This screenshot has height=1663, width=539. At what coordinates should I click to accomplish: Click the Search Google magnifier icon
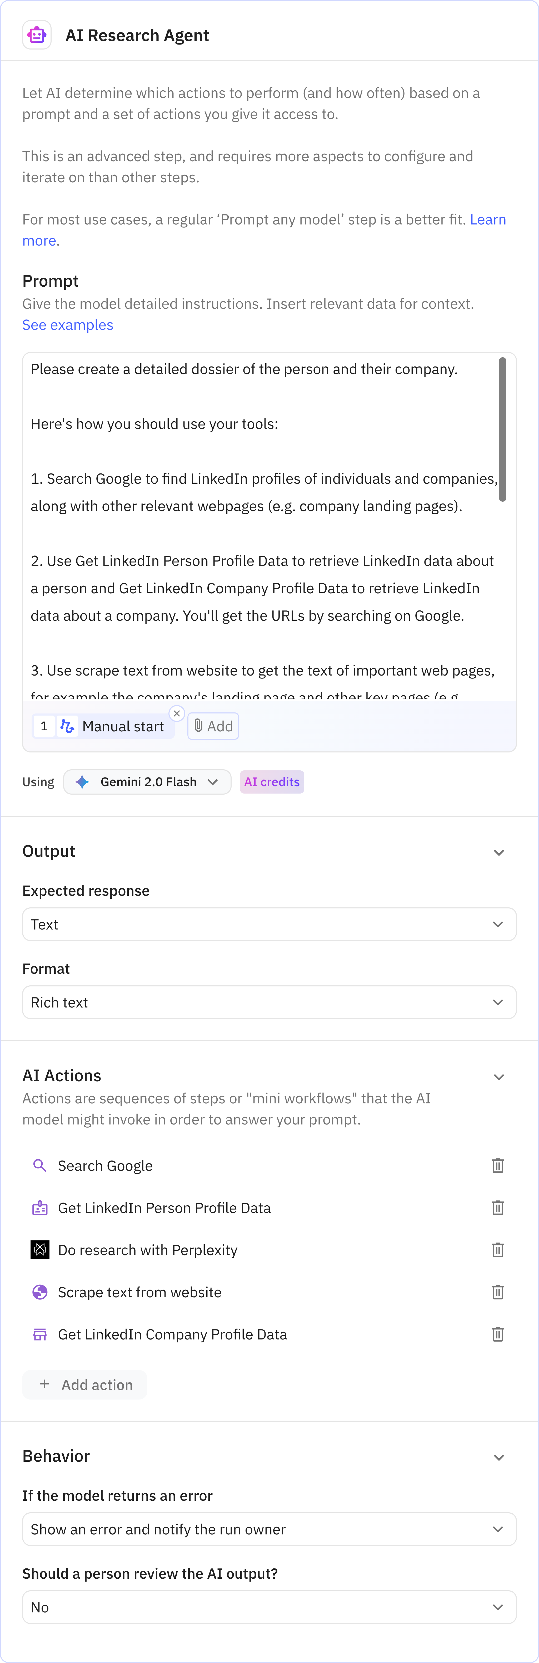[40, 1165]
